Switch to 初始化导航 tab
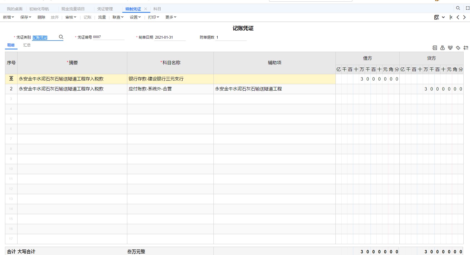 (39, 9)
